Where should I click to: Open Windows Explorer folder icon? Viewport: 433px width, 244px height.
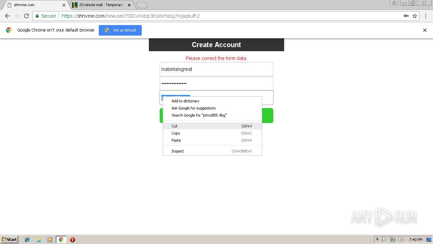(38, 240)
